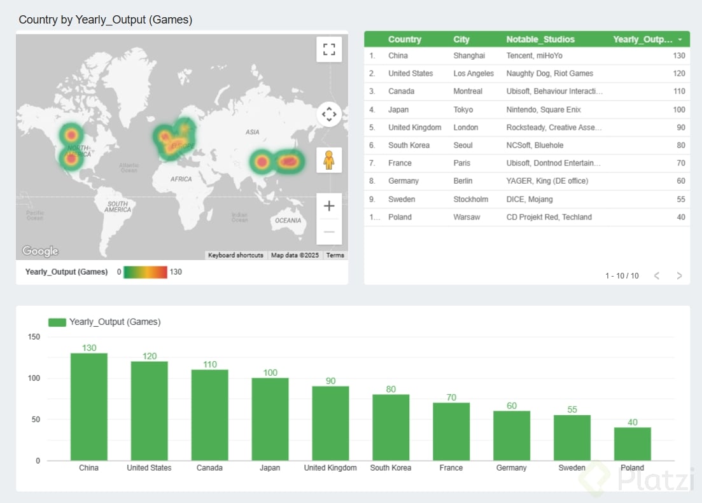Click the China heat spot on the map
Viewport: 702px width, 503px height.
262,162
